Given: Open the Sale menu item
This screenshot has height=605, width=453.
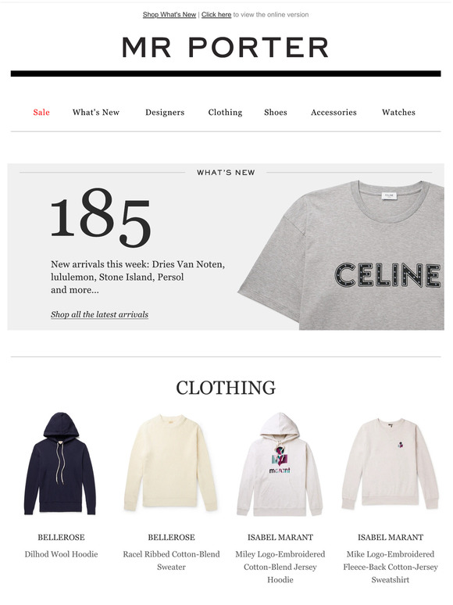Looking at the screenshot, I should pyautogui.click(x=41, y=113).
